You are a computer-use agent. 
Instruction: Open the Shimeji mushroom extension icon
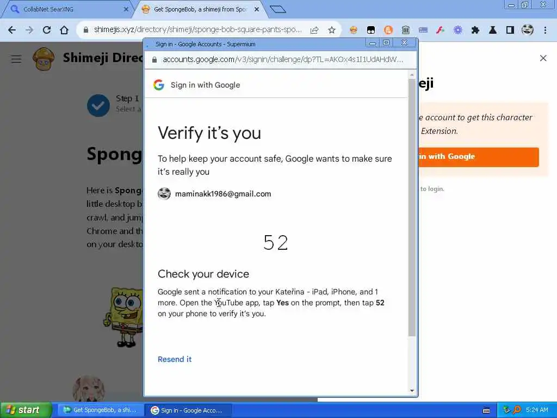(354, 30)
